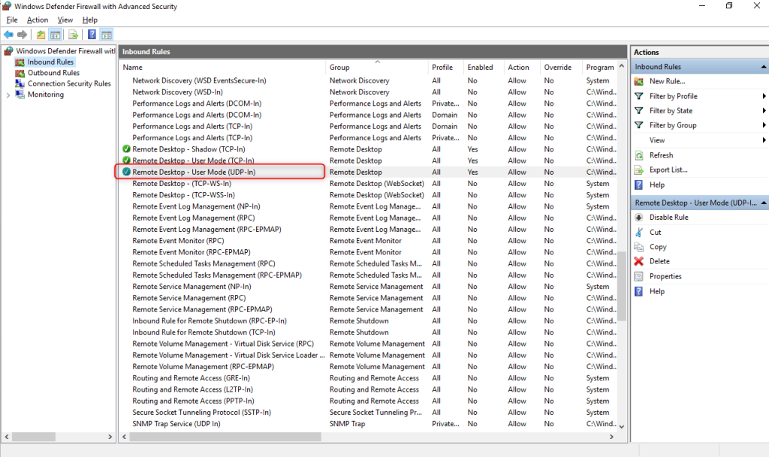Click the Export List icon in Actions pane
Image resolution: width=769 pixels, height=457 pixels.
pos(639,170)
